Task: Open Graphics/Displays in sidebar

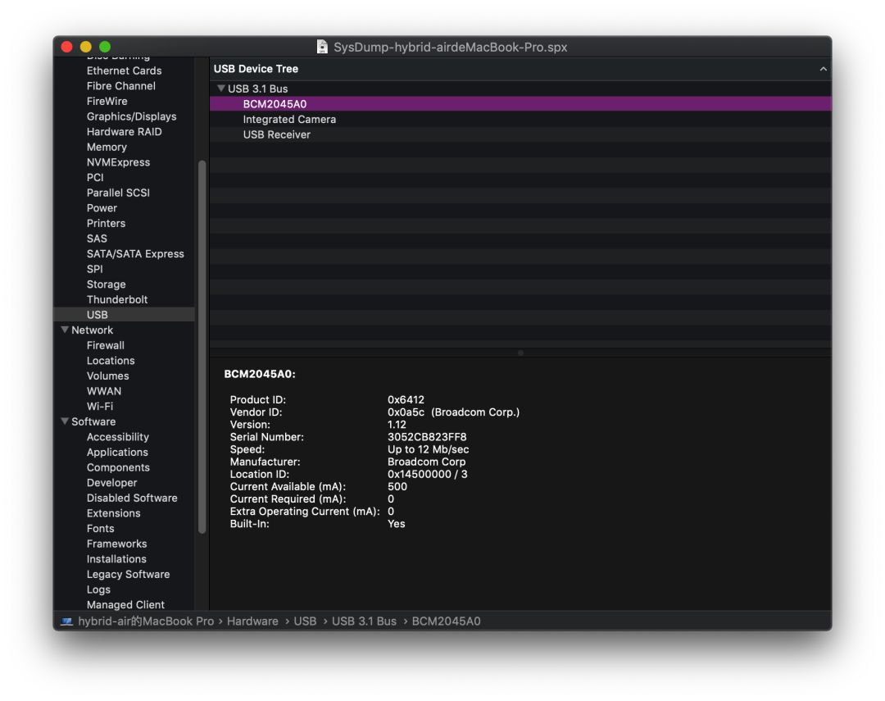Action: point(131,116)
